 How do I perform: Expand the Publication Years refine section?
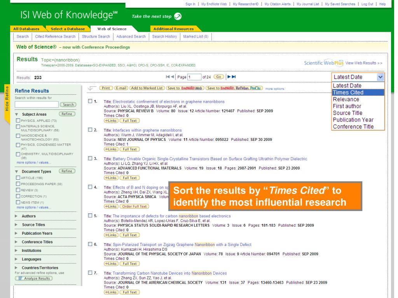click(16, 233)
